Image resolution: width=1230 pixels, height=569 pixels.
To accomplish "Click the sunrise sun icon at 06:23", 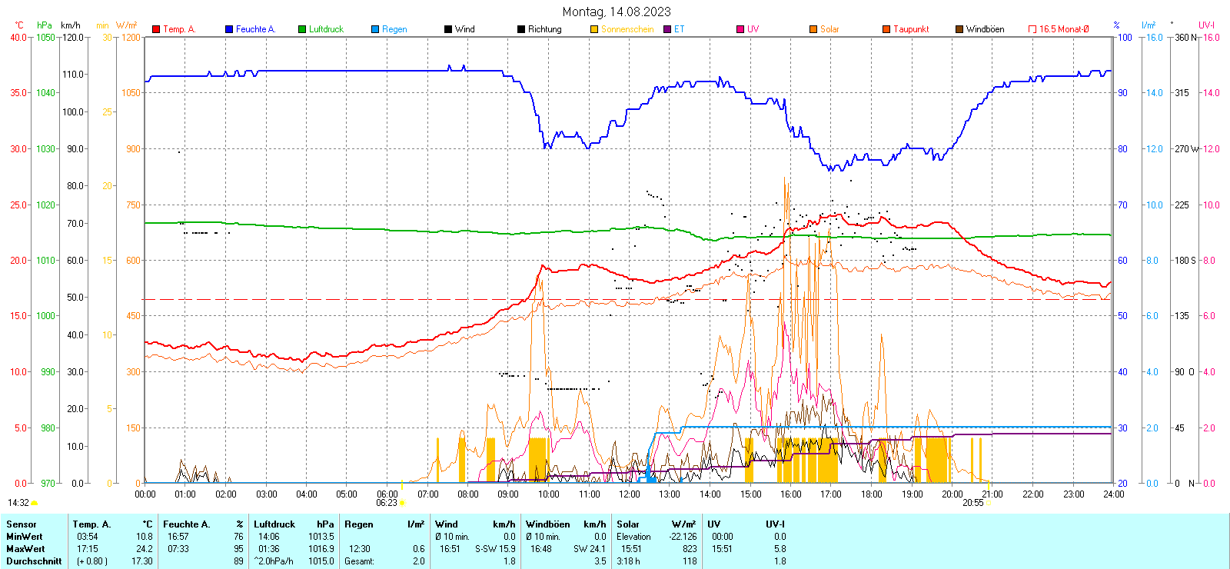I will (x=401, y=503).
